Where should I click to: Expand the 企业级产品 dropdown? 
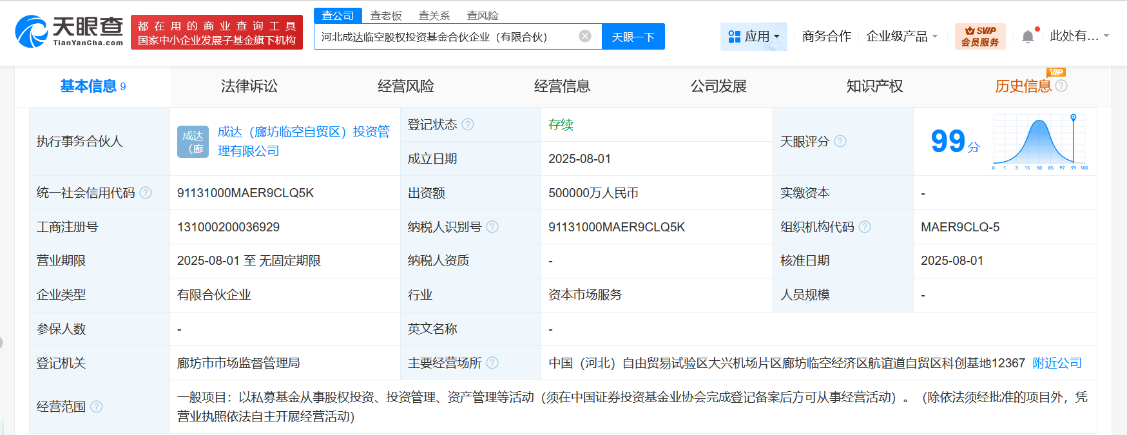901,36
